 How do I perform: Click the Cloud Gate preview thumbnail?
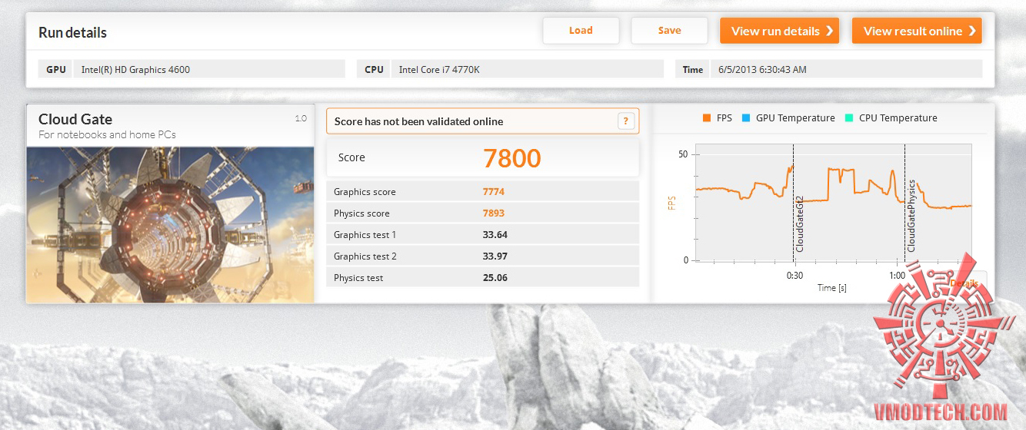(171, 224)
